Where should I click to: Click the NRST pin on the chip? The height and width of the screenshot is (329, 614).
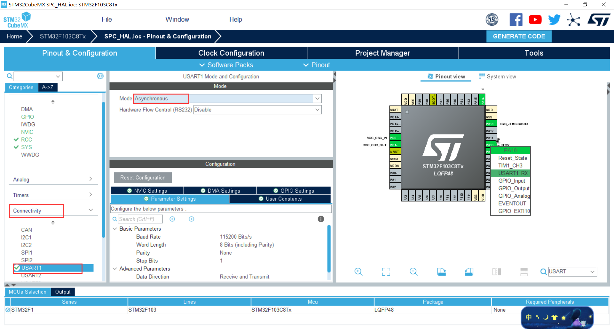point(395,152)
